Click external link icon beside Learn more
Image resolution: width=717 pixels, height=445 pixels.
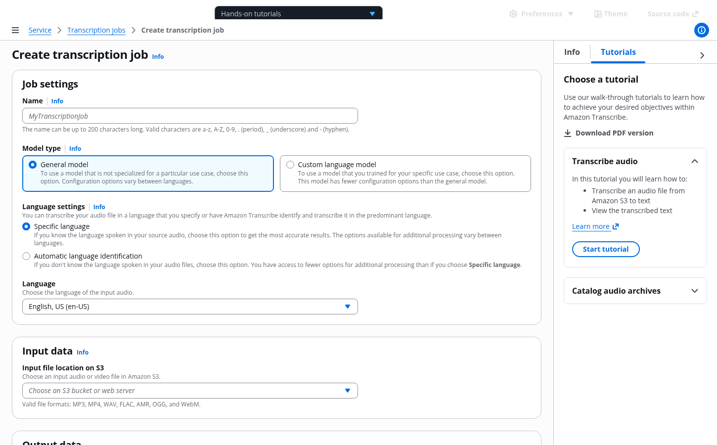pos(616,226)
